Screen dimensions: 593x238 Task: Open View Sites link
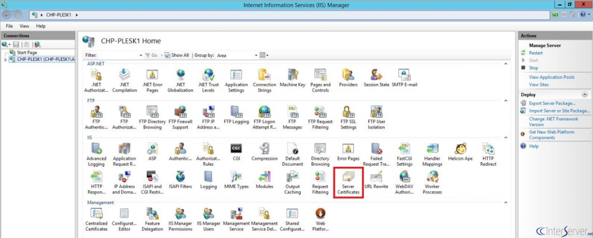coord(539,85)
